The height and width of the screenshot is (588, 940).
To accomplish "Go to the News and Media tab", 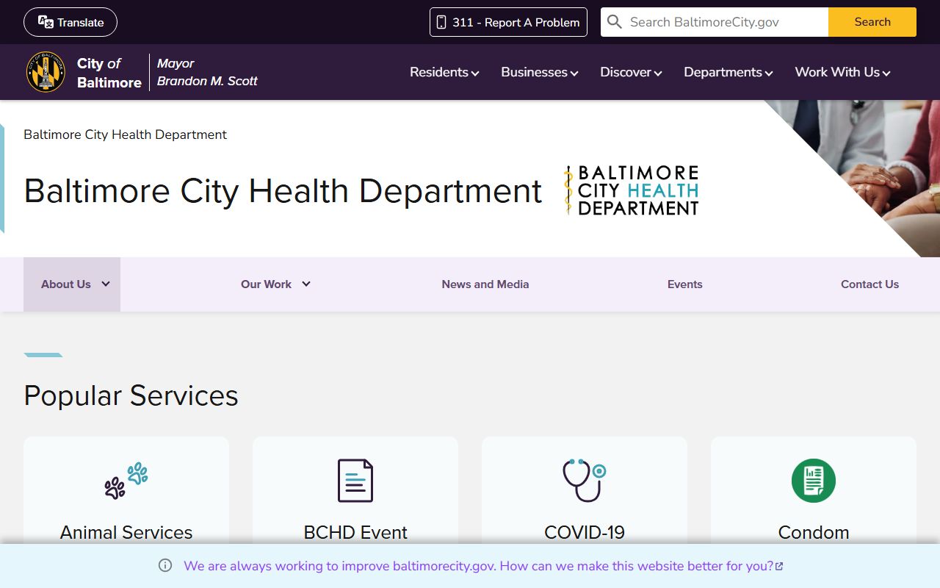I will 485,284.
